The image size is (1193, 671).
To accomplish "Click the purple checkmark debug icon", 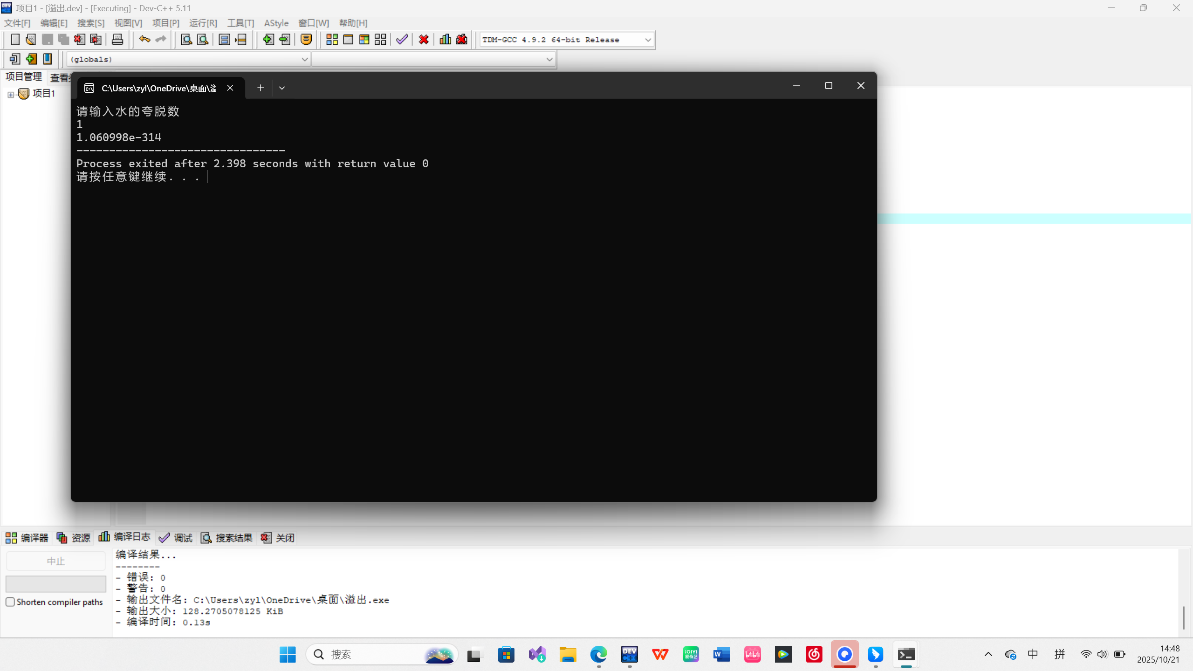I will (x=402, y=40).
